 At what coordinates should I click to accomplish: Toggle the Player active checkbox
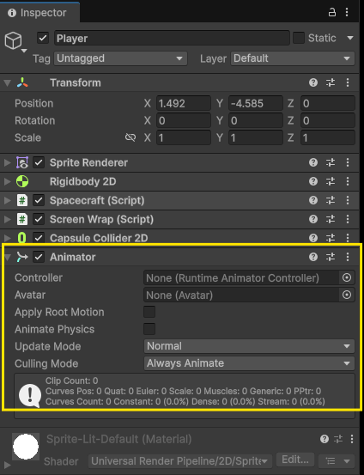43,38
